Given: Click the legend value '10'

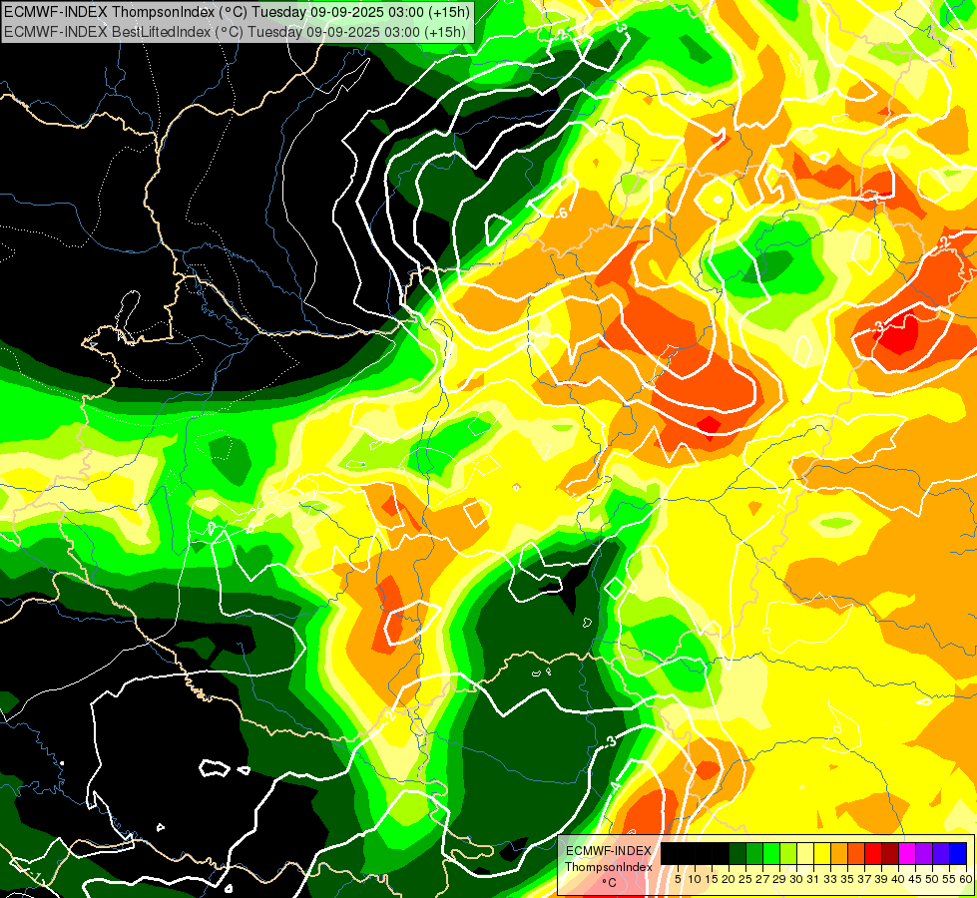Looking at the screenshot, I should pyautogui.click(x=695, y=879).
